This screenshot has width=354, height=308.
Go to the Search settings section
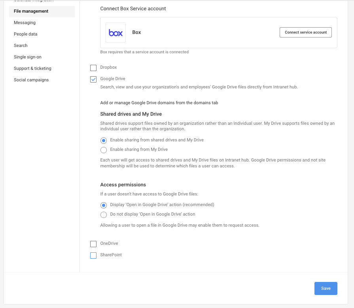[x=21, y=45]
